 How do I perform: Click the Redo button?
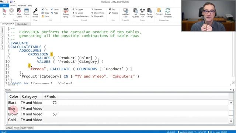(x=55, y=13)
